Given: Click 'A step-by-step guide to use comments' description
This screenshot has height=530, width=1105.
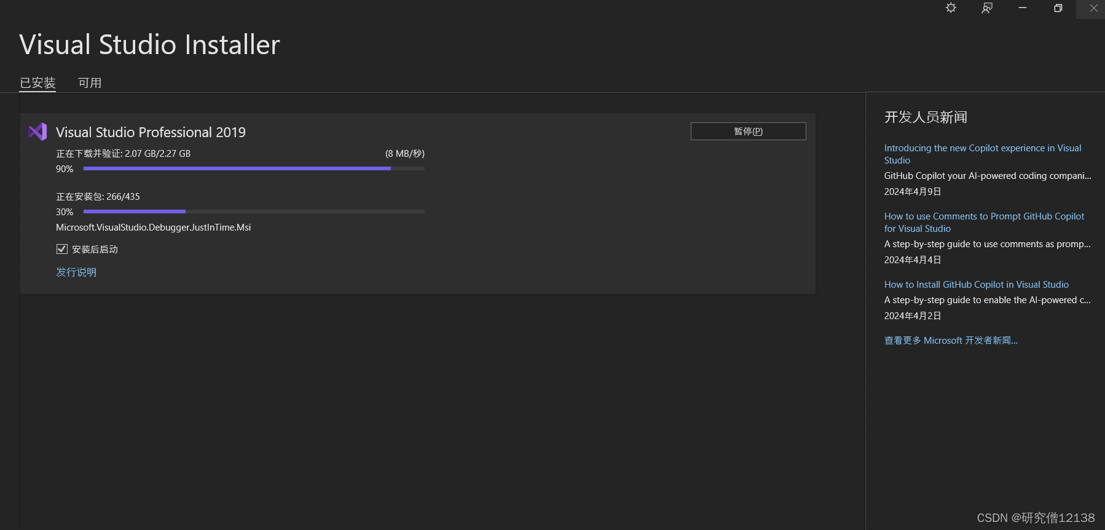Looking at the screenshot, I should (x=988, y=244).
